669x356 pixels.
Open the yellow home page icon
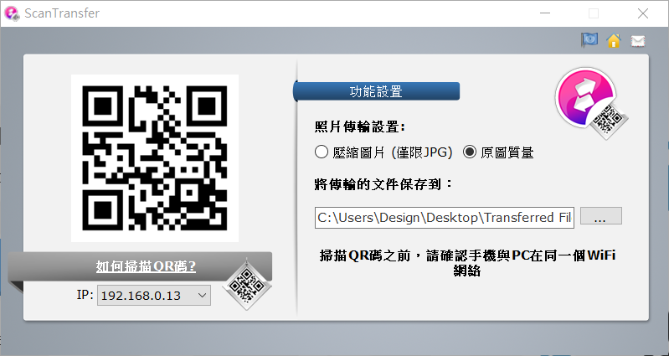pyautogui.click(x=614, y=40)
